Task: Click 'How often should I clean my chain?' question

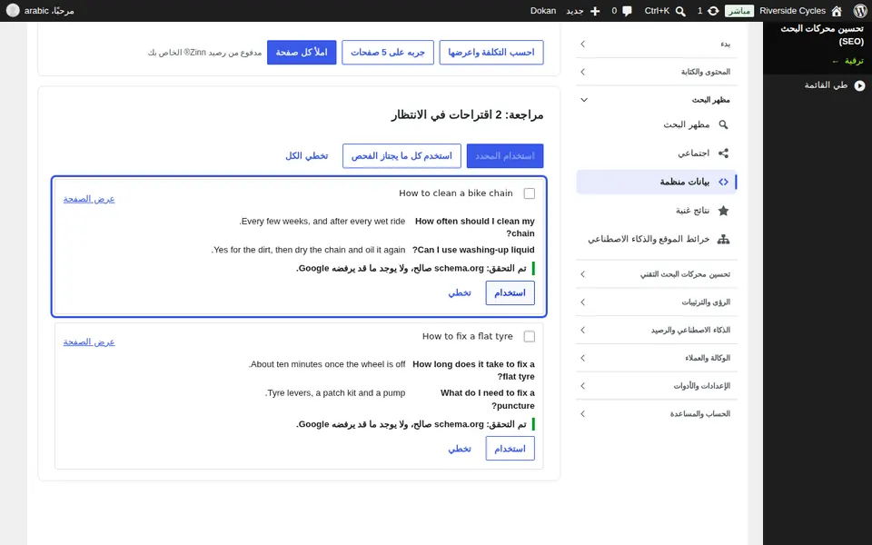Action: coord(475,227)
